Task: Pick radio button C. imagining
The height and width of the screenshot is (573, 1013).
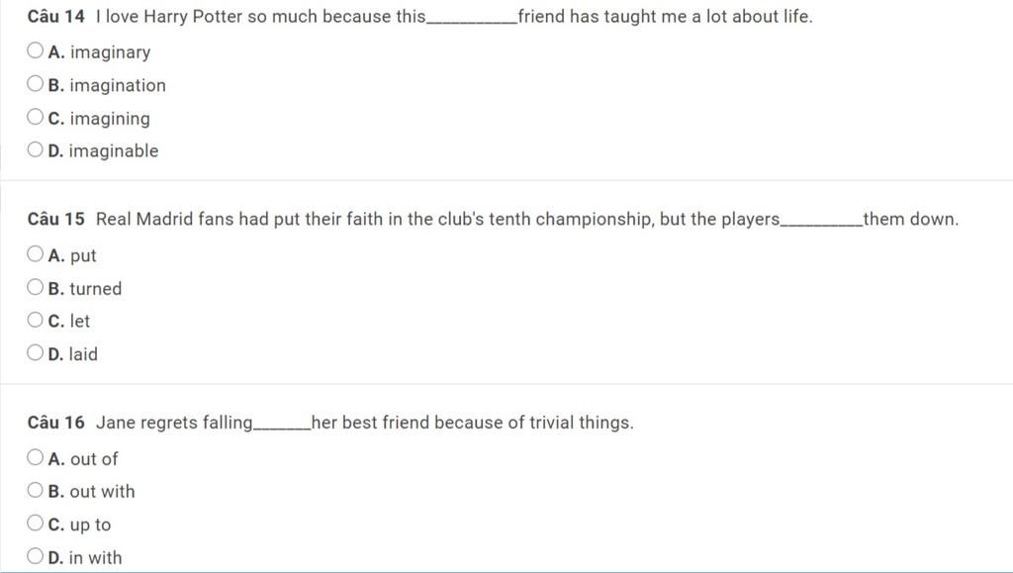Action: click(36, 118)
